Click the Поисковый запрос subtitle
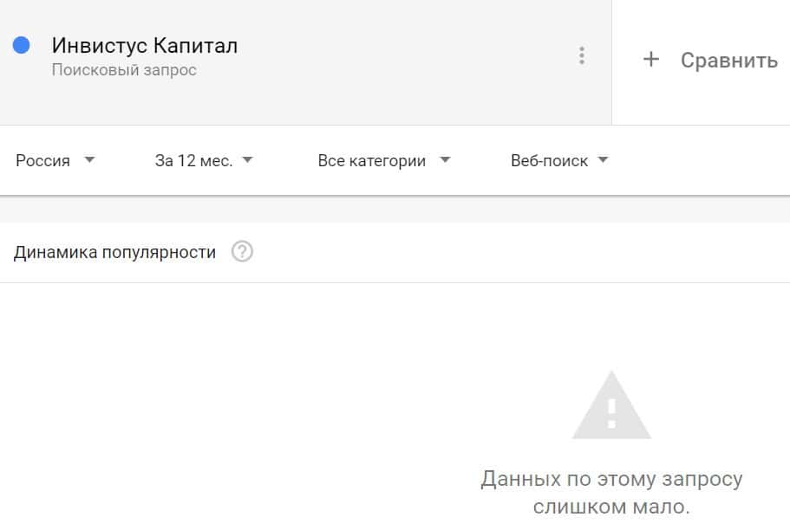Image resolution: width=790 pixels, height=530 pixels. (124, 70)
